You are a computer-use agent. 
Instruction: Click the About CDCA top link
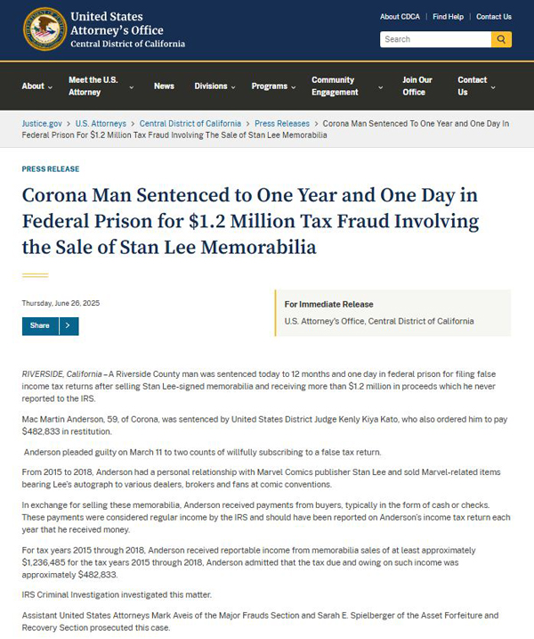[x=400, y=17]
